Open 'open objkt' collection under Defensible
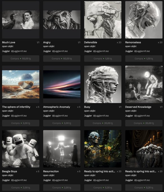This screenshot has height=192, width=164. [x=90, y=46]
